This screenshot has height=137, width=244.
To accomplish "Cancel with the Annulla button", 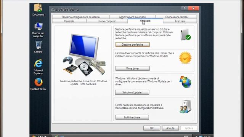I will point(170,128).
